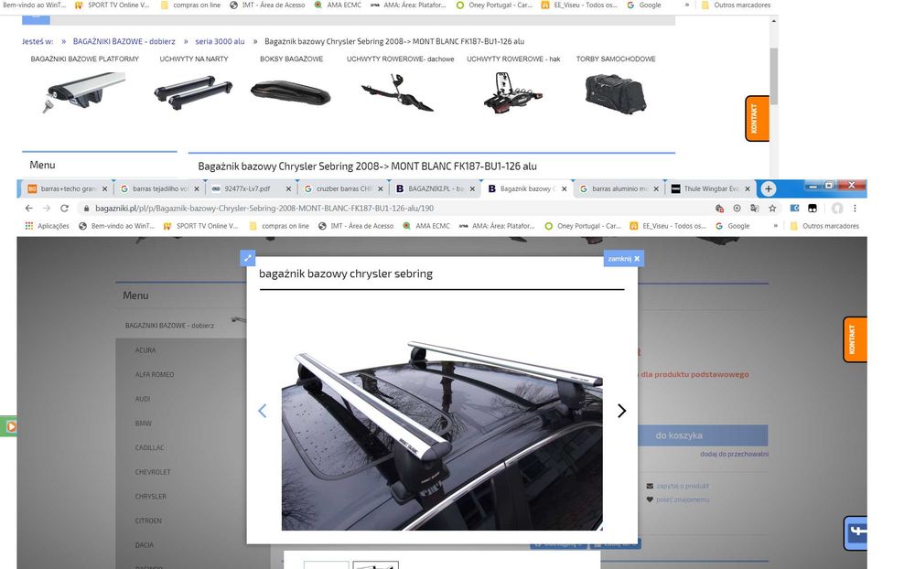The image size is (915, 569).
Task: Expand hidden bookmarks chevron in lower window
Action: tap(776, 226)
